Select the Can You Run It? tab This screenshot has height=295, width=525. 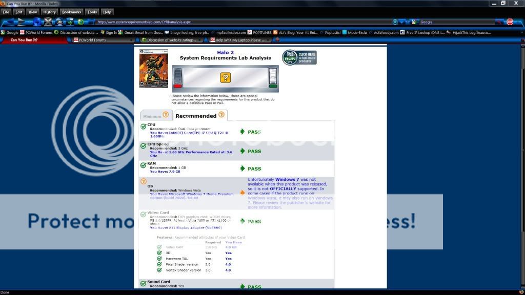[x=35, y=40]
